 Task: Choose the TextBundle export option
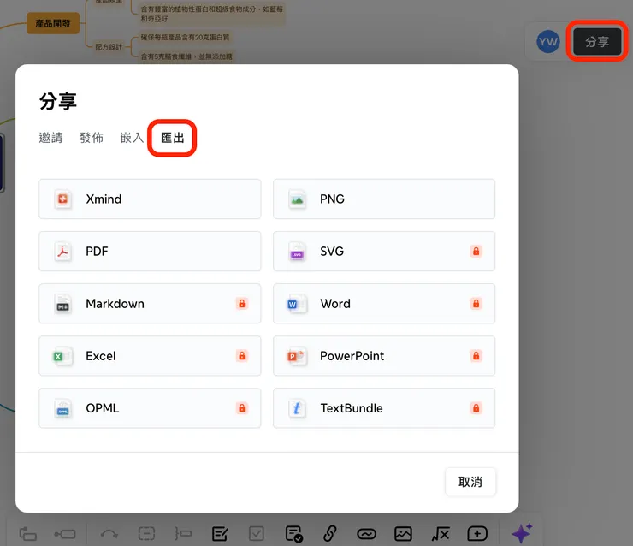384,408
